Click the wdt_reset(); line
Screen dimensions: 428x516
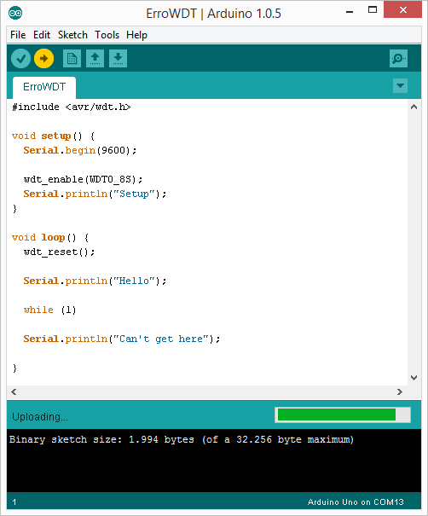click(59, 252)
